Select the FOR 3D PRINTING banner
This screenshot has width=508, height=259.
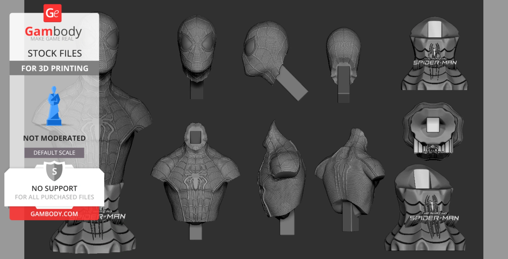(x=54, y=68)
